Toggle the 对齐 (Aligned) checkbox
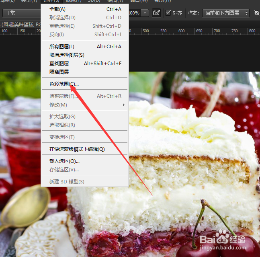The height and width of the screenshot is (257, 260). 168,13
